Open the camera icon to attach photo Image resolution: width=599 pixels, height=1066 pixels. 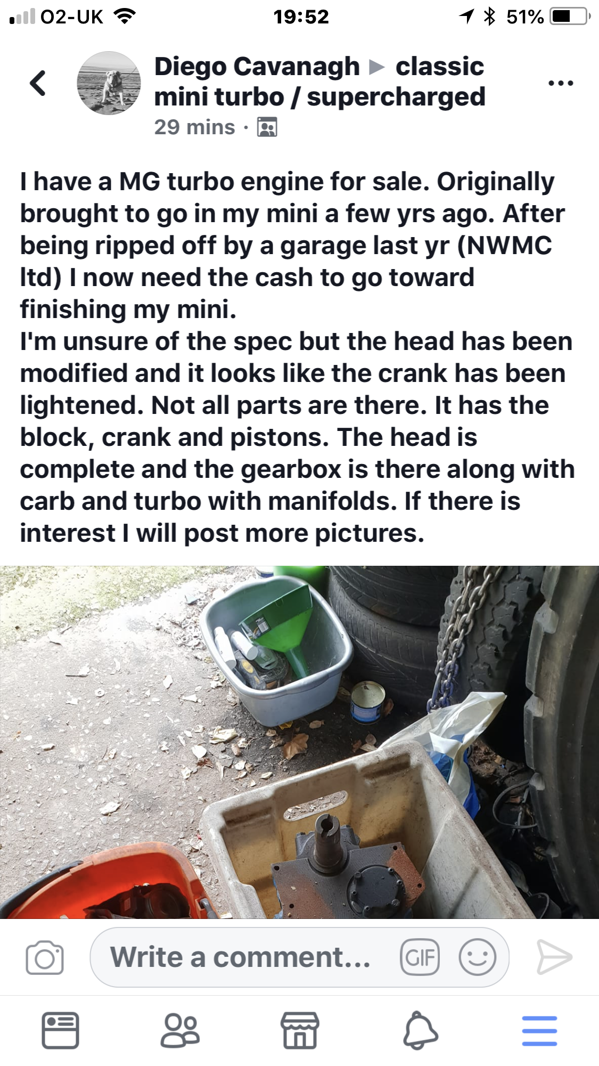click(44, 957)
